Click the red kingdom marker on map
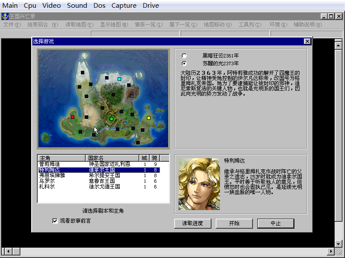 (73, 117)
